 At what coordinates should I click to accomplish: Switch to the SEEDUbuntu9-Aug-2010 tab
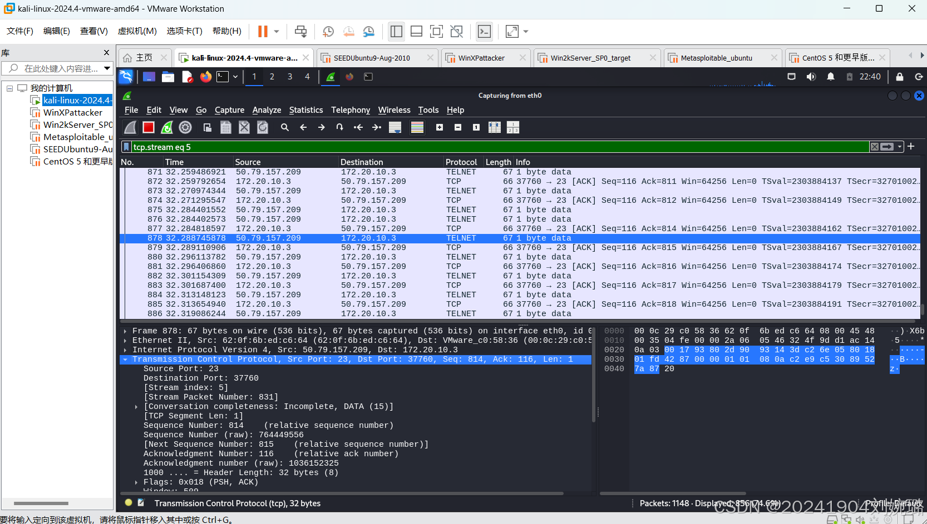372,58
